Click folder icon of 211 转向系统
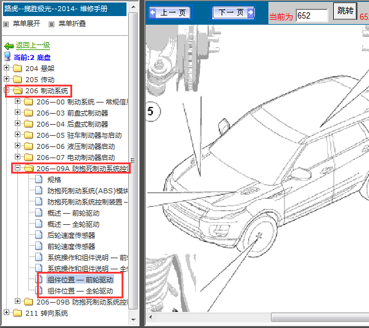Image resolution: width=369 pixels, height=328 pixels. pos(17,313)
